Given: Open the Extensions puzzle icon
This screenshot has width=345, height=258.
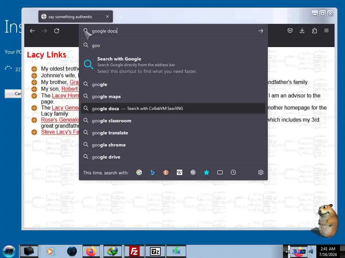Looking at the screenshot, I should coord(314,31).
